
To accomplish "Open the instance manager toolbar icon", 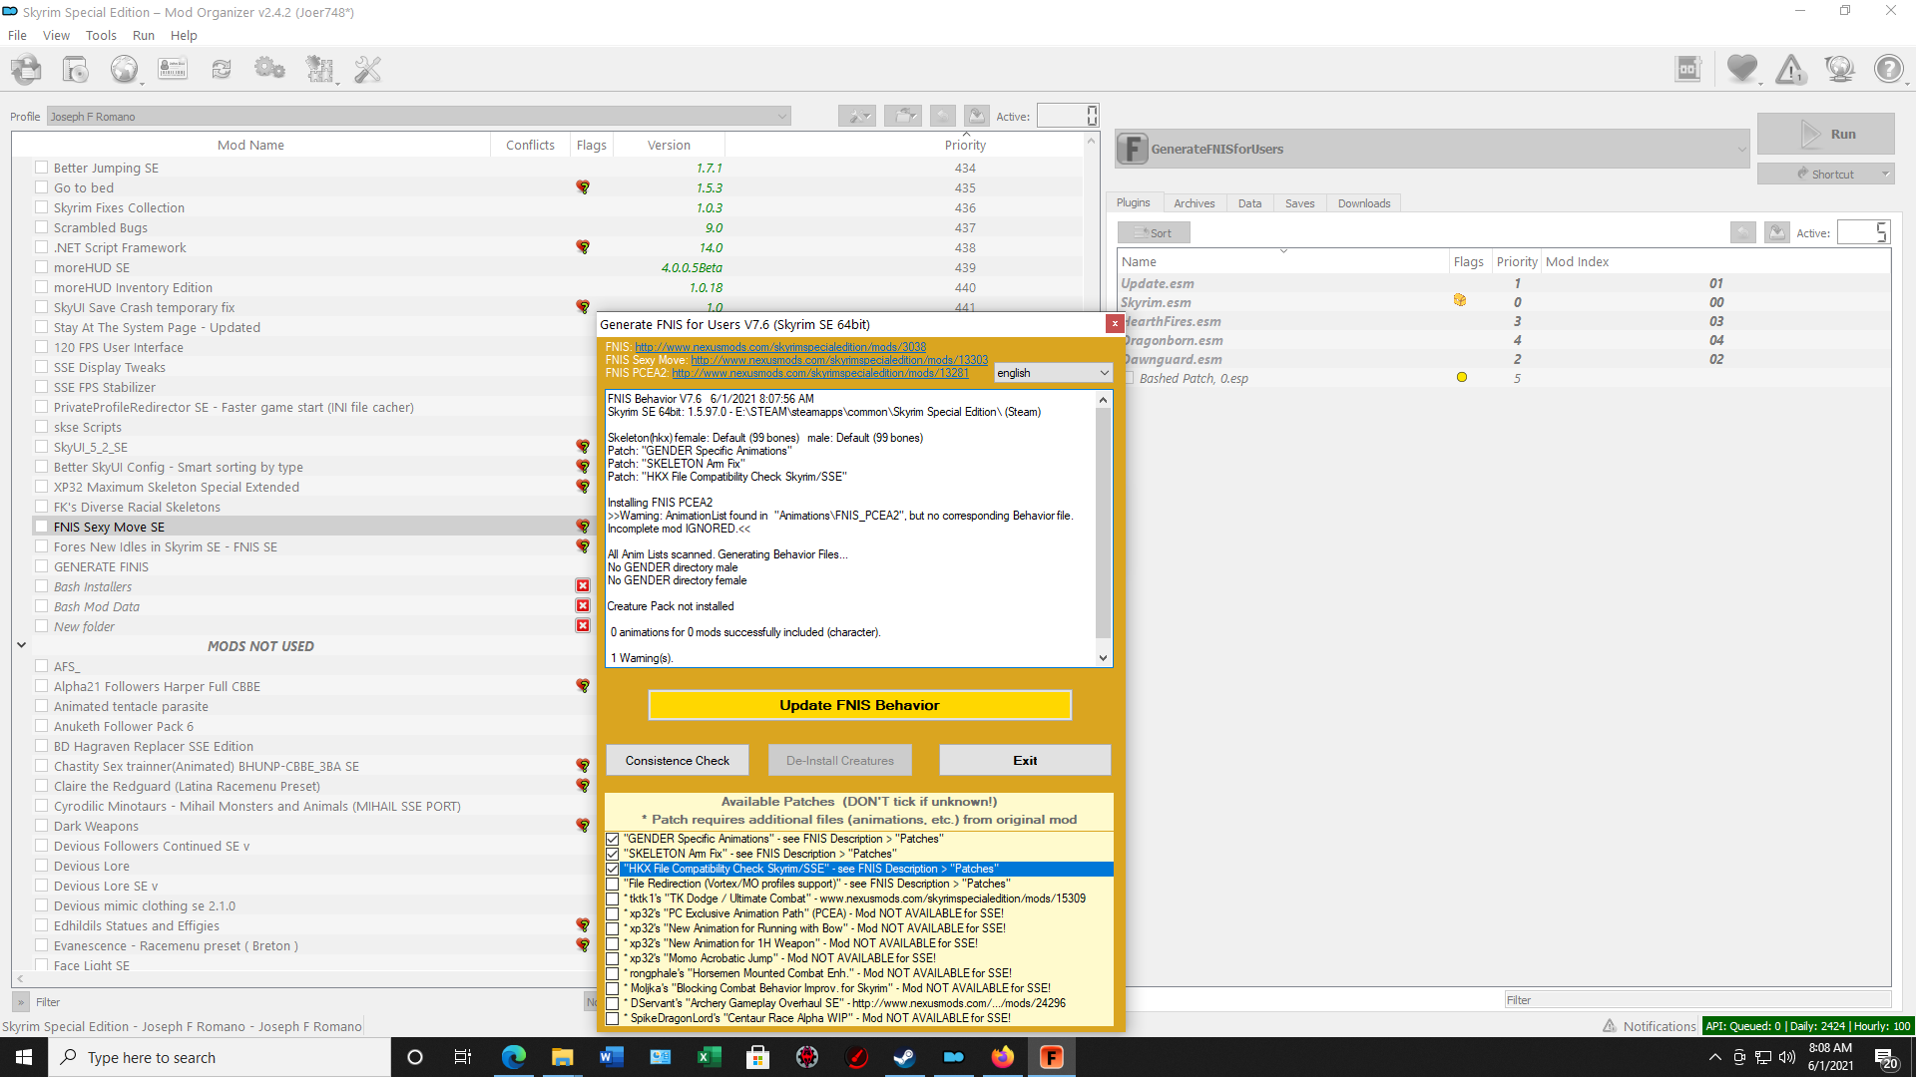I will [x=27, y=69].
